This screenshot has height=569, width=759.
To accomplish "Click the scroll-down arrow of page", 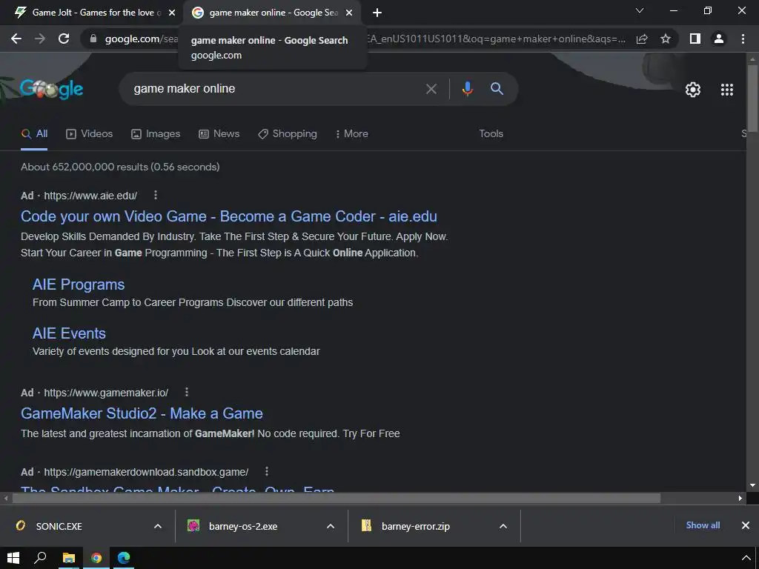I will click(752, 485).
